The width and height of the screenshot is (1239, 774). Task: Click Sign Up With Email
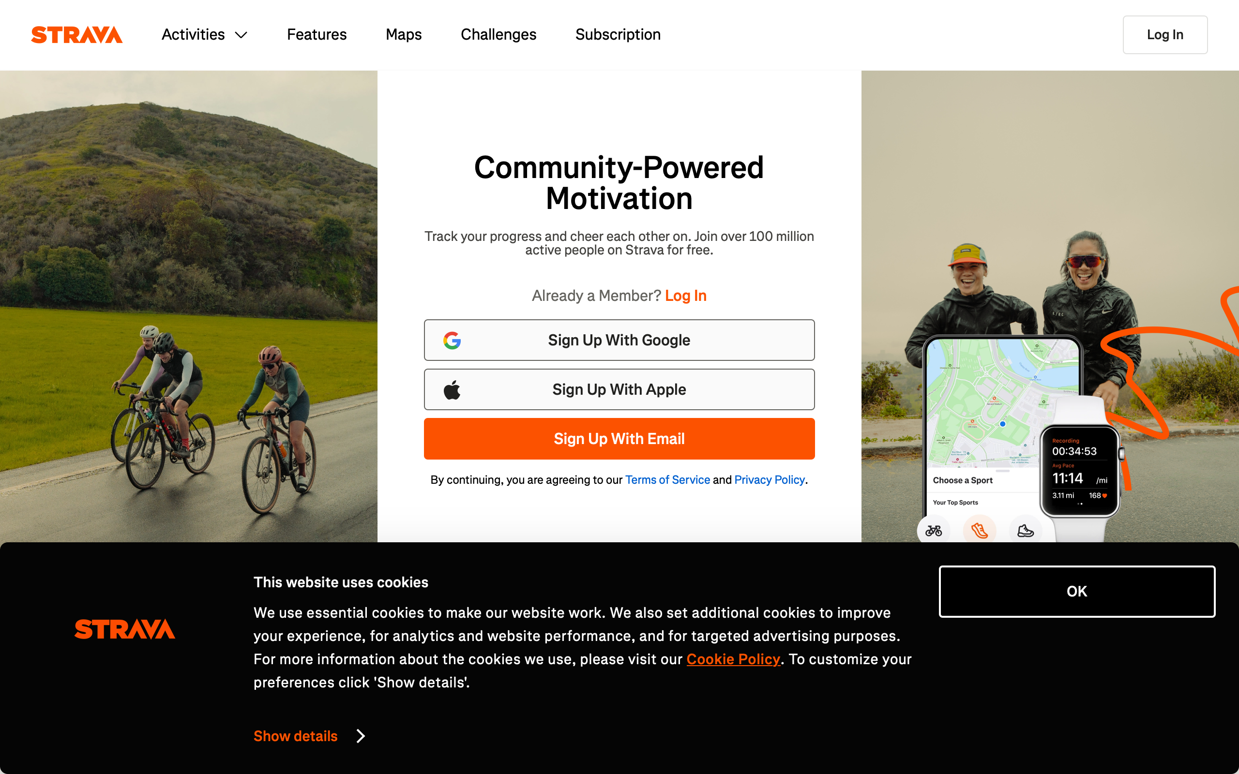point(619,439)
